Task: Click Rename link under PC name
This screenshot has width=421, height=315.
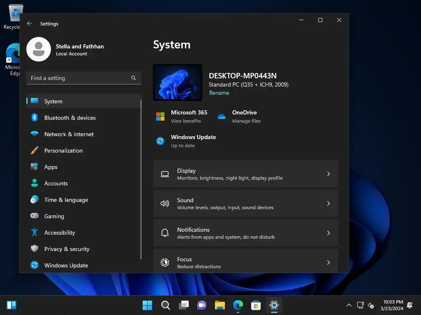Action: pos(219,93)
